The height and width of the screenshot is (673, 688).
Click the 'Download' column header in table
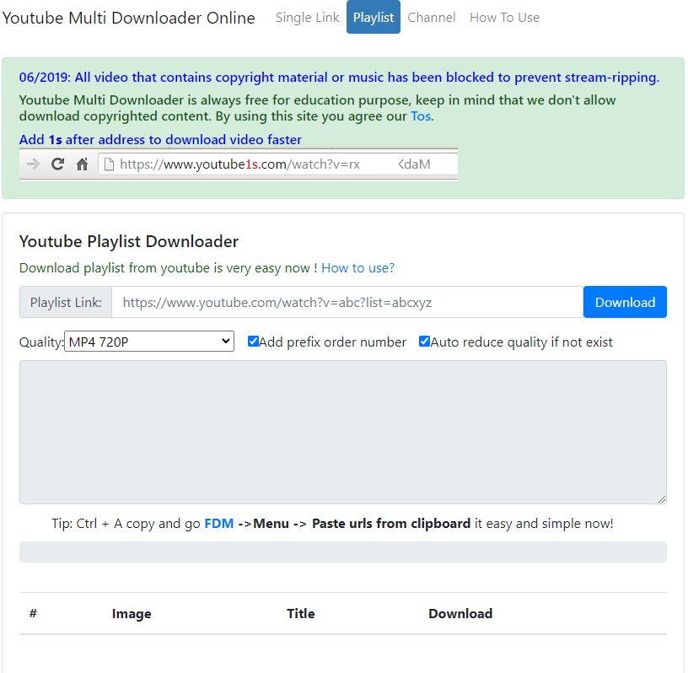[x=460, y=613]
